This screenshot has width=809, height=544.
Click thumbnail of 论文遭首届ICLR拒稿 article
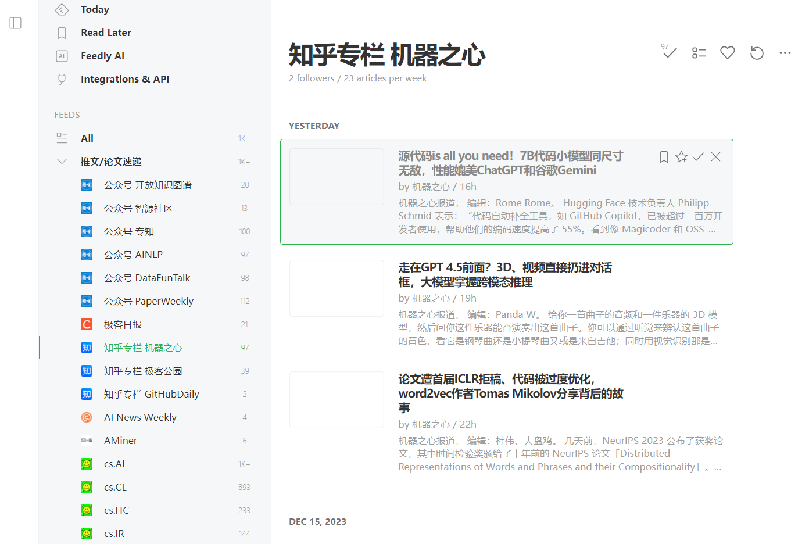[337, 400]
